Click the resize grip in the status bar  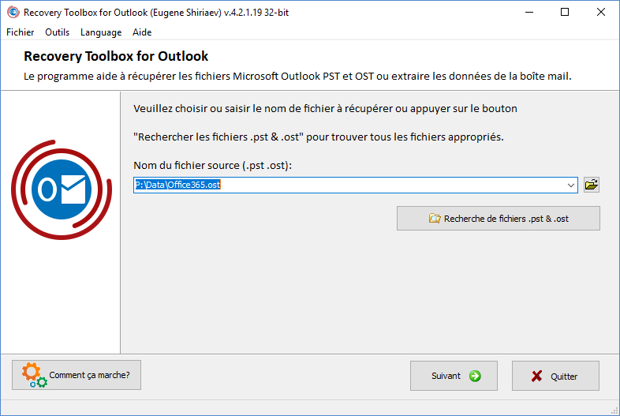click(614, 410)
